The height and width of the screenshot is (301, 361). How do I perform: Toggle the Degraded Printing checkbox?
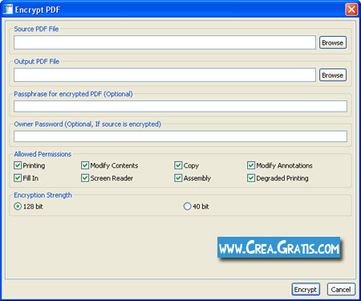click(x=251, y=178)
